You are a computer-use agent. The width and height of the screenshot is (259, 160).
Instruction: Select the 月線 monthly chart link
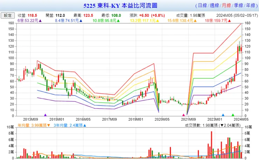pos(226,6)
